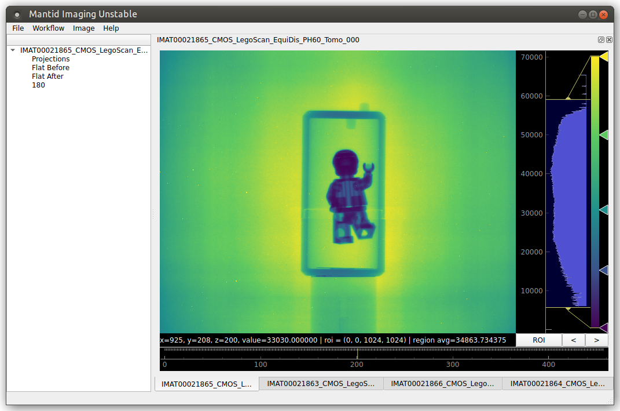
Task: Open the Workflow menu
Action: click(48, 28)
